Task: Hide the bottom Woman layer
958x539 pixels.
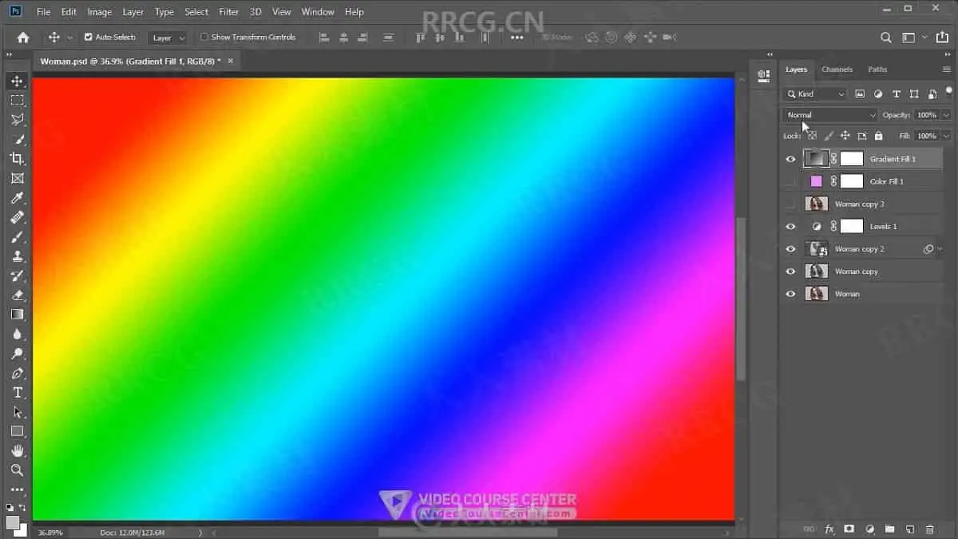Action: (x=790, y=293)
